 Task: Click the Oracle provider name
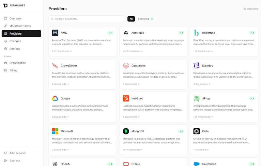(136, 164)
